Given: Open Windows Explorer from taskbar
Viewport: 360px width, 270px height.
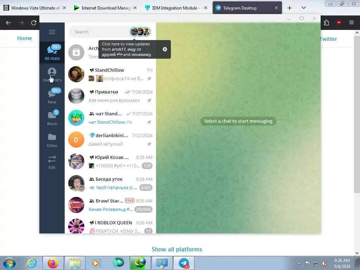Looking at the screenshot, I should (x=75, y=263).
